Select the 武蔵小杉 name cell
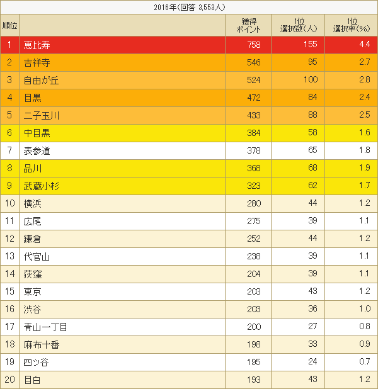The width and height of the screenshot is (378, 389). point(42,186)
